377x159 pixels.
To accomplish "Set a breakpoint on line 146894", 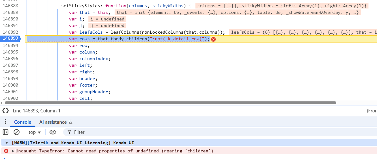I will [11, 45].
